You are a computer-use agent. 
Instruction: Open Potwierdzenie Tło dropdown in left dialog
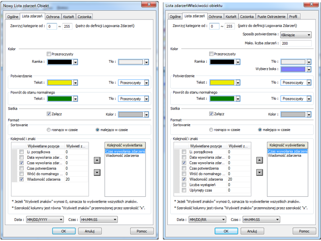tap(146, 83)
